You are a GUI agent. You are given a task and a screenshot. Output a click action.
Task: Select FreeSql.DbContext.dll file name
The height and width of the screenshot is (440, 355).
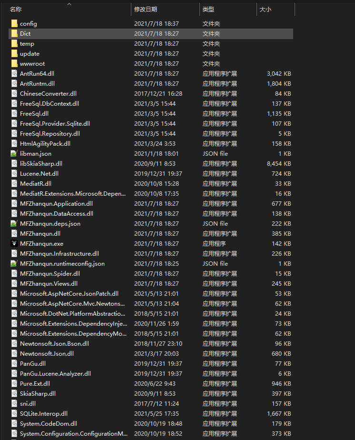(49, 103)
